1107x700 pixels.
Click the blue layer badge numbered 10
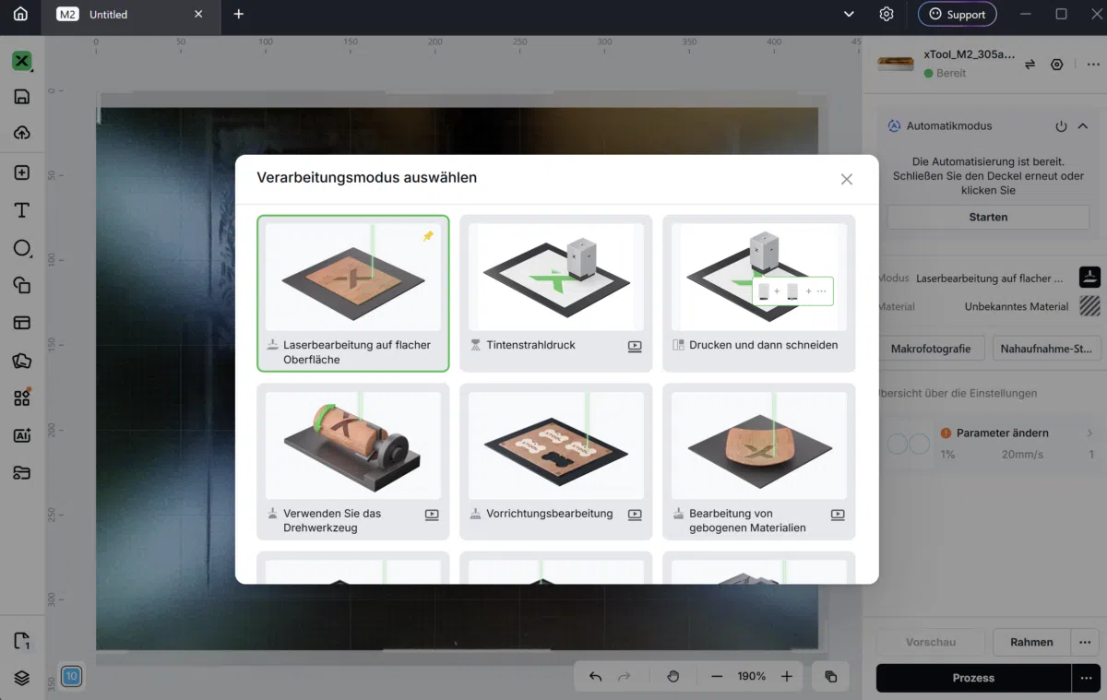pos(71,676)
